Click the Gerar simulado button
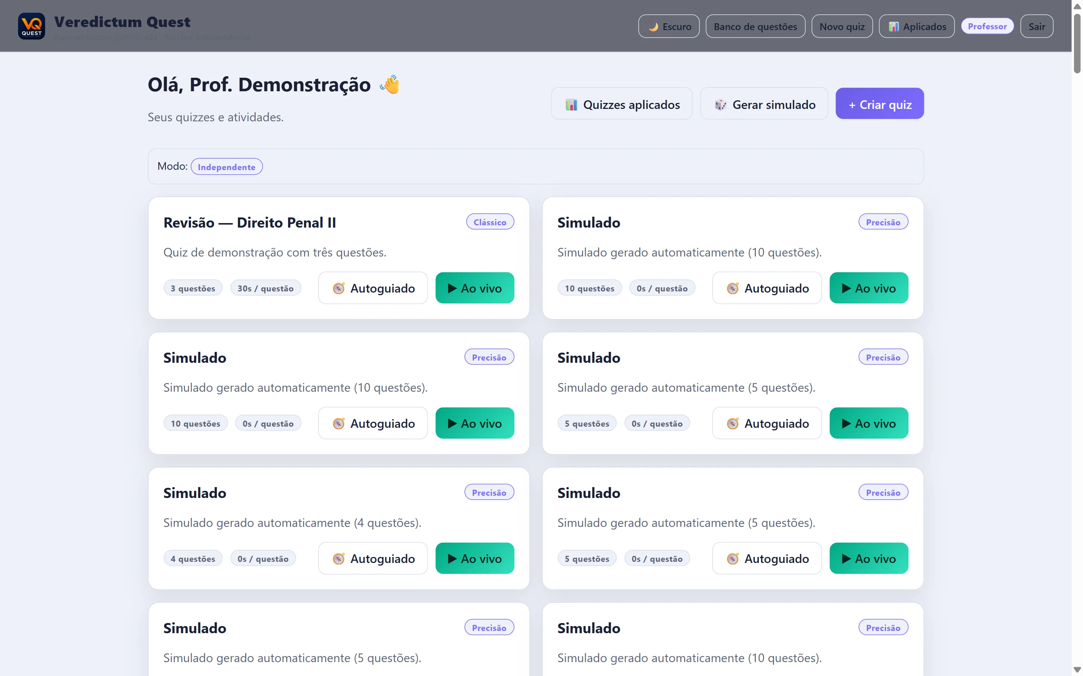Image resolution: width=1083 pixels, height=676 pixels. pos(764,104)
